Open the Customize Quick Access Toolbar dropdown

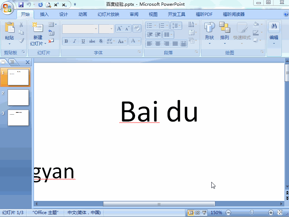[x=75, y=4]
